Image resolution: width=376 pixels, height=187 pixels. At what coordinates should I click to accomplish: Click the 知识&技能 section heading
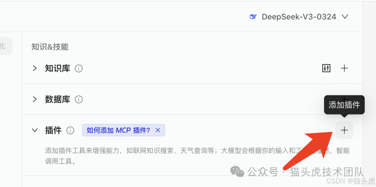(x=50, y=47)
